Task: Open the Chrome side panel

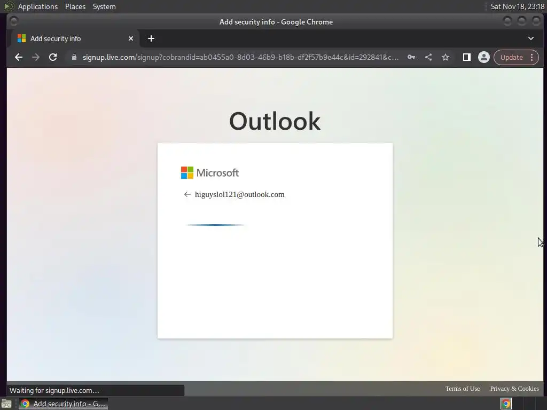Action: (467, 57)
